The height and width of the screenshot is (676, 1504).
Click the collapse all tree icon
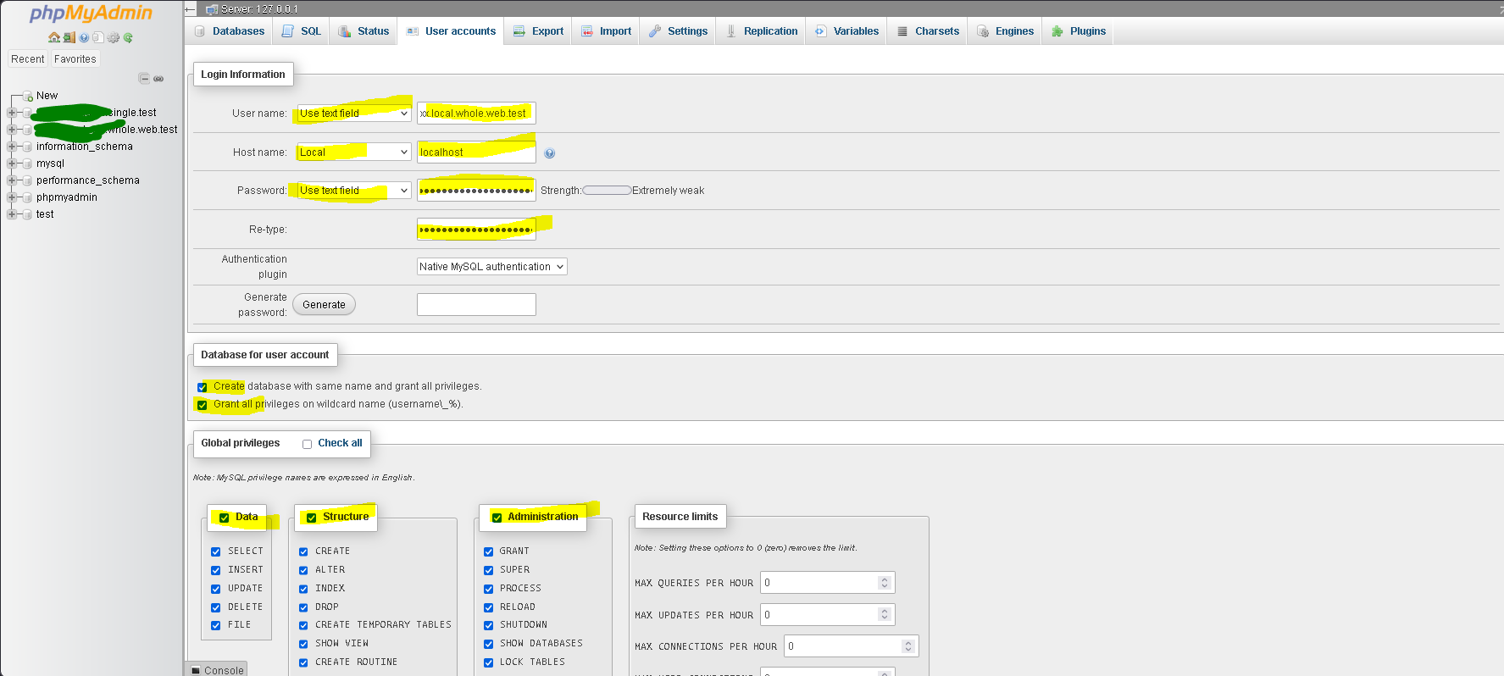click(144, 79)
